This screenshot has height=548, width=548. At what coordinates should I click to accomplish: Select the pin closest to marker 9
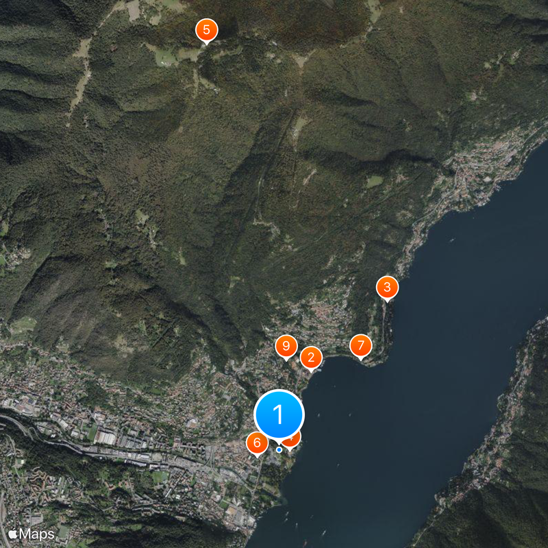click(310, 356)
